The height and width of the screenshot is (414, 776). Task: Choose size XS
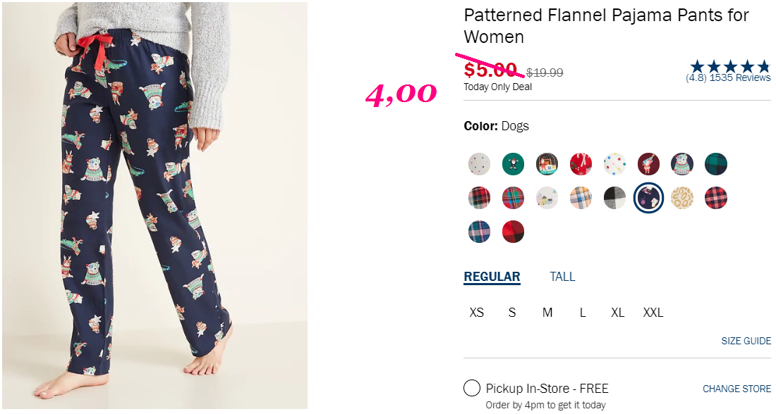[477, 313]
